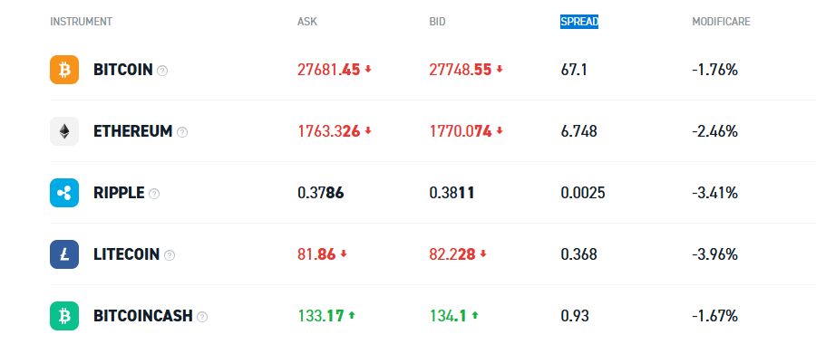The width and height of the screenshot is (816, 344).
Task: Click the down arrow next to Ethereum ask price
Action: coord(368,131)
